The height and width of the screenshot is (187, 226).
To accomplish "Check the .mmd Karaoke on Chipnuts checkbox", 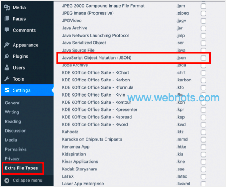I will click(x=203, y=139).
